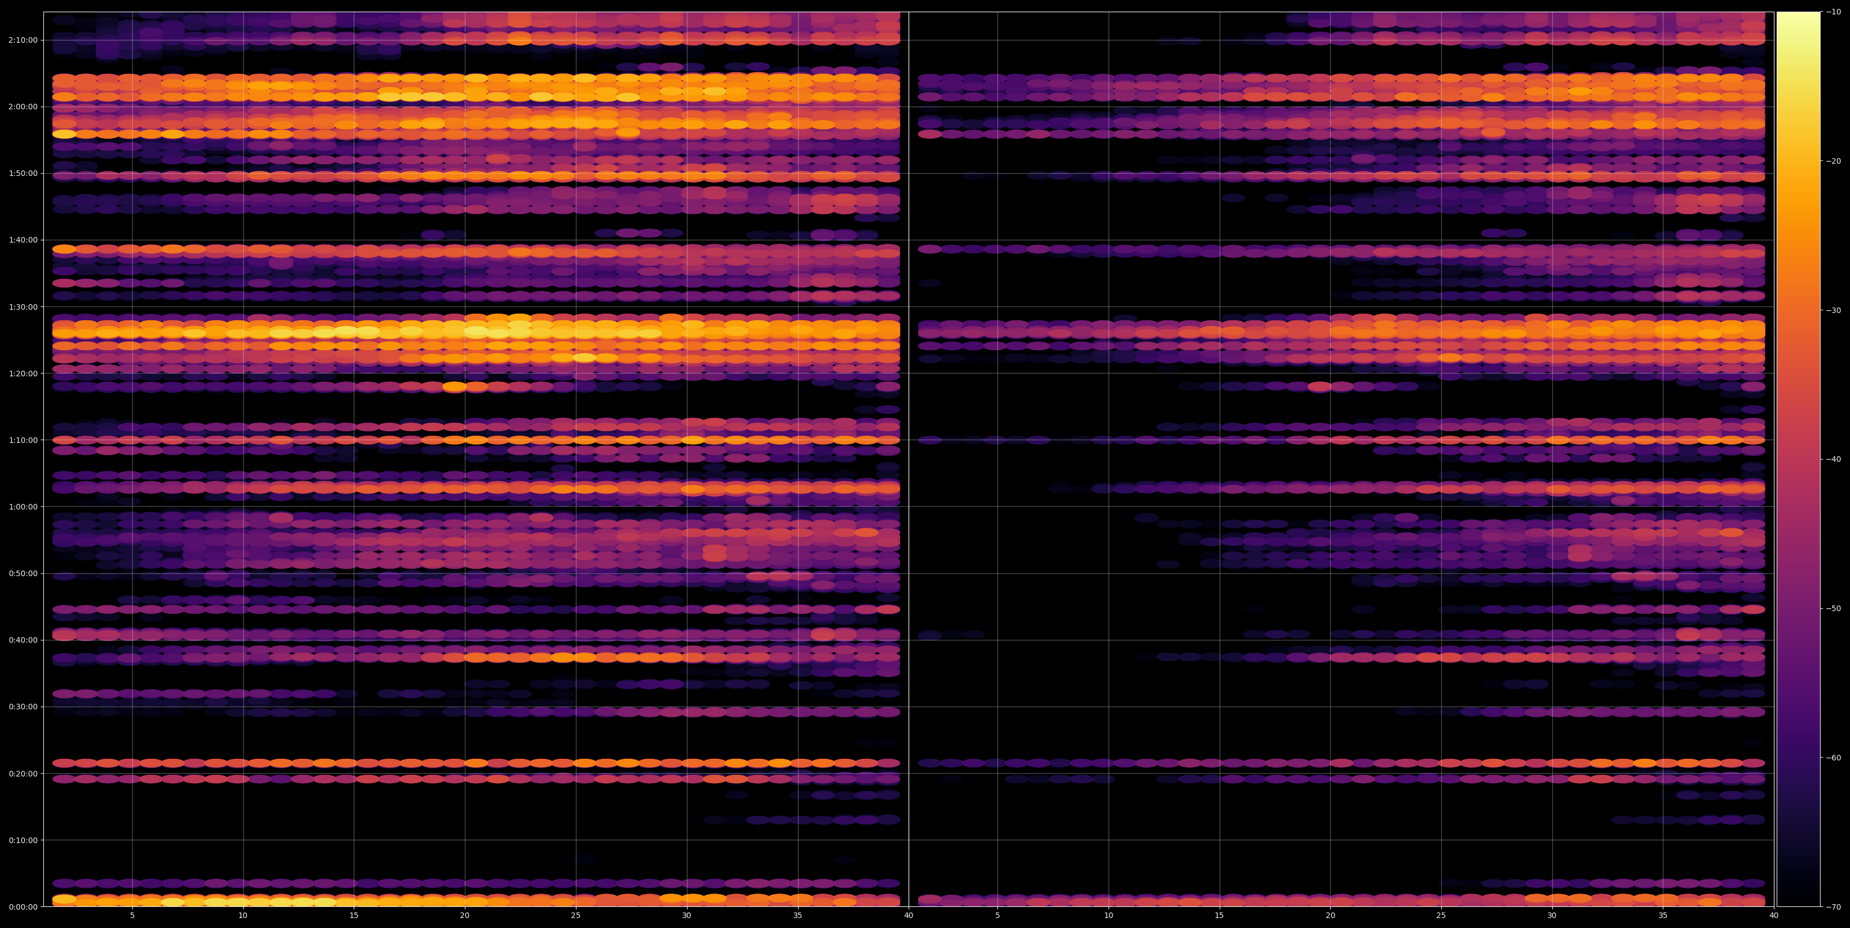Click x-axis label 10 of left heatmap

pos(243,916)
